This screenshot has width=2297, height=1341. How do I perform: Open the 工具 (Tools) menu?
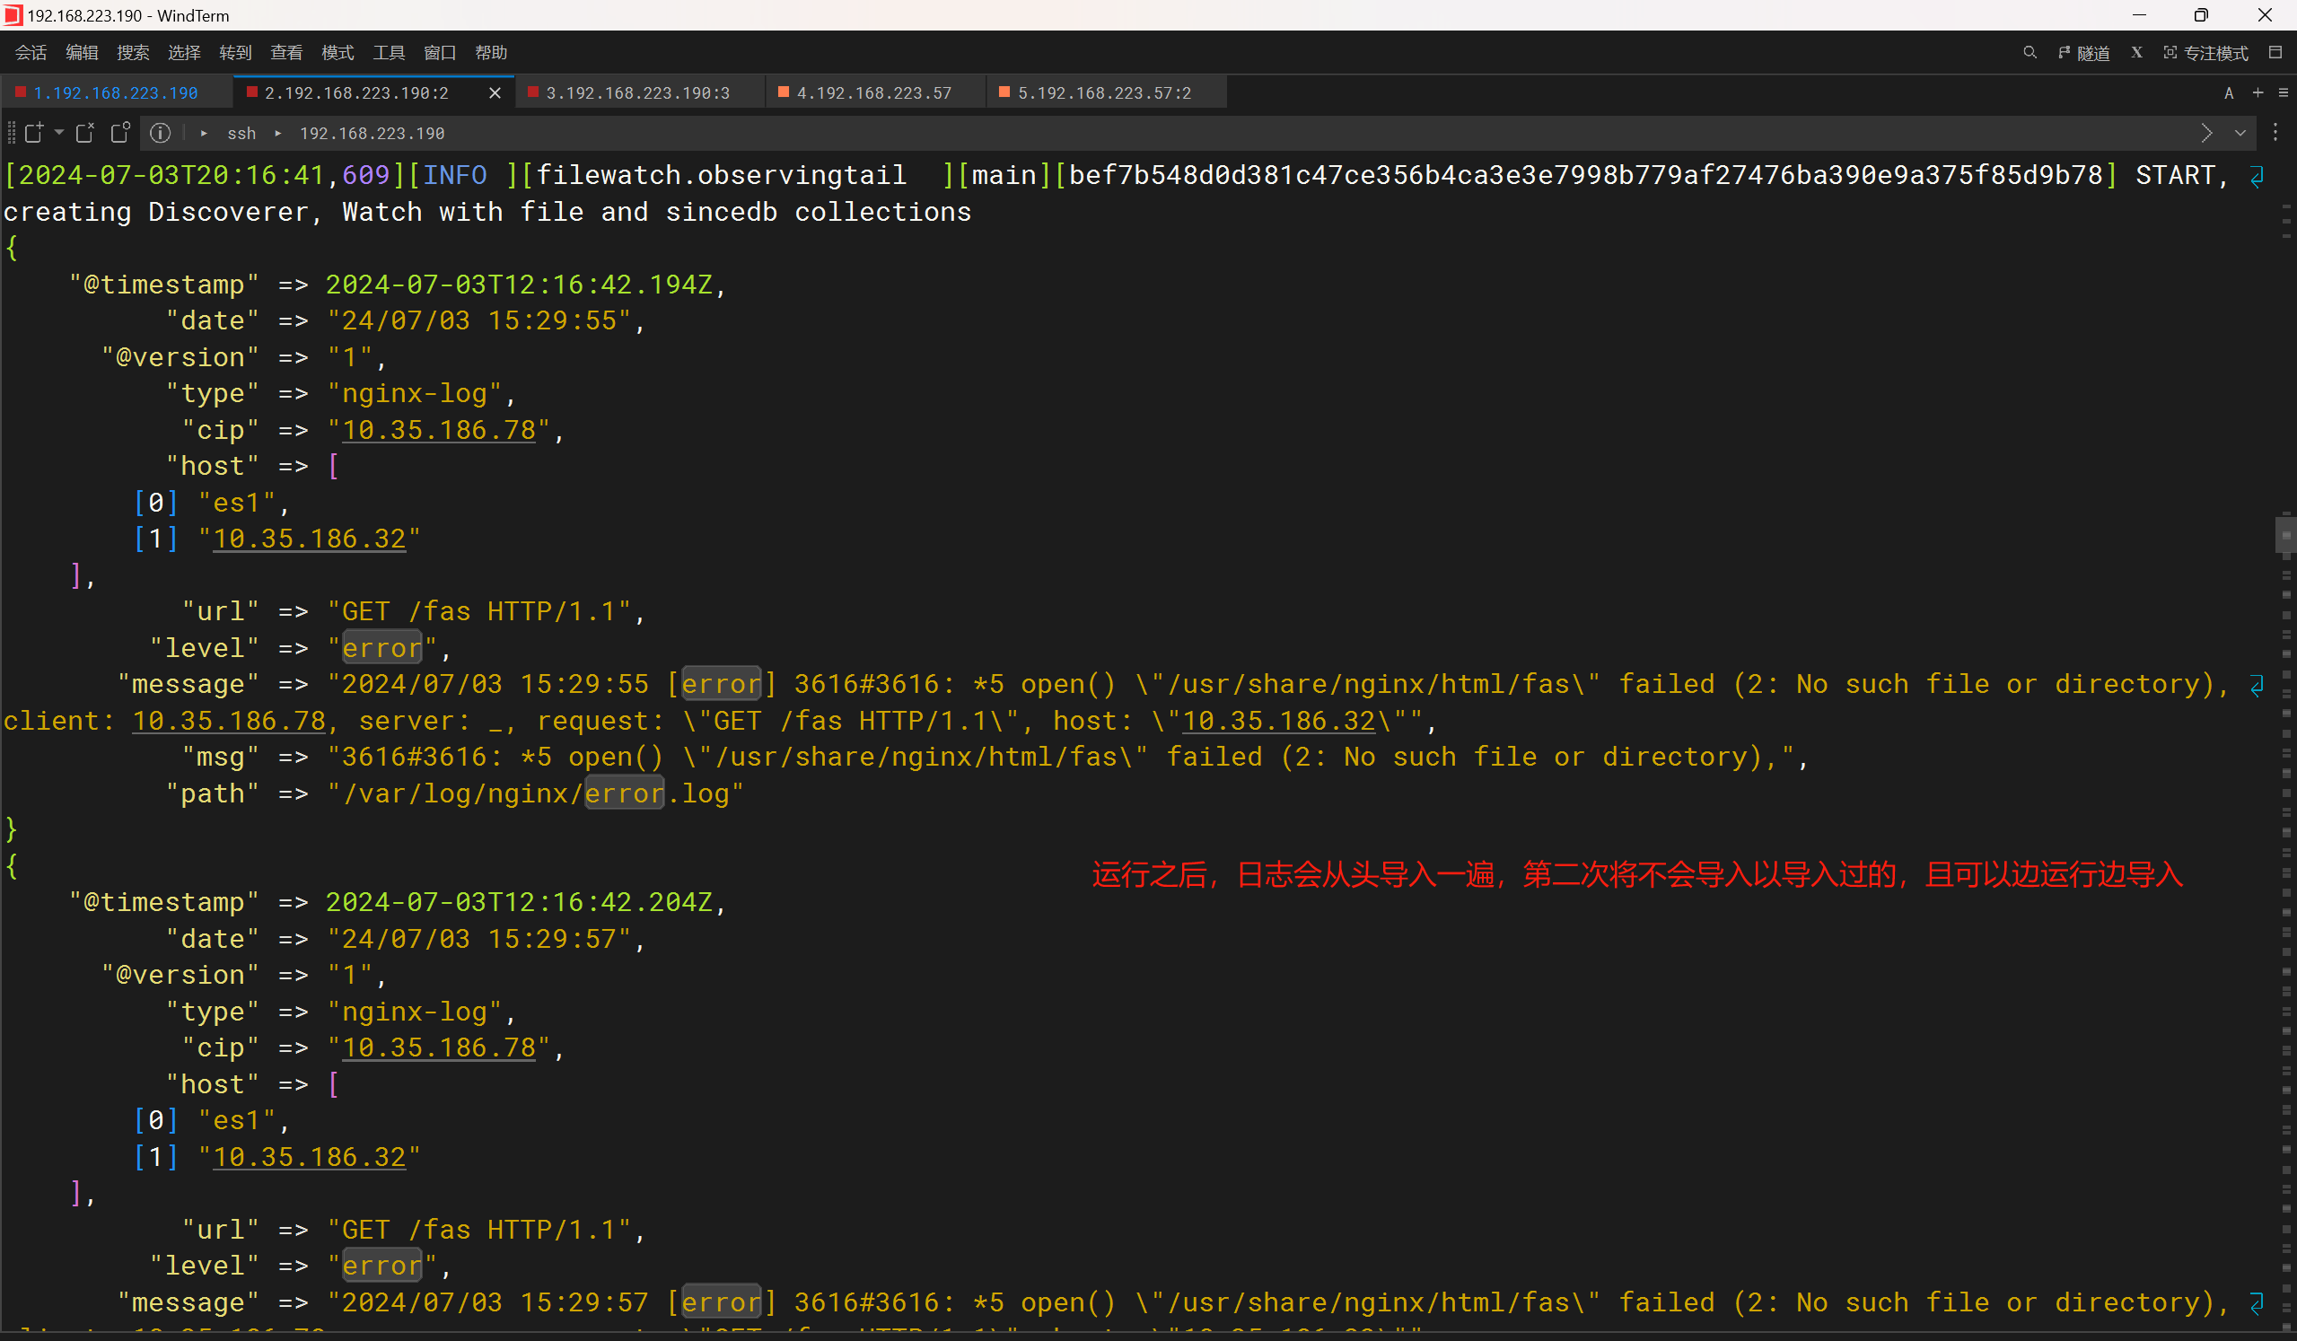click(389, 53)
